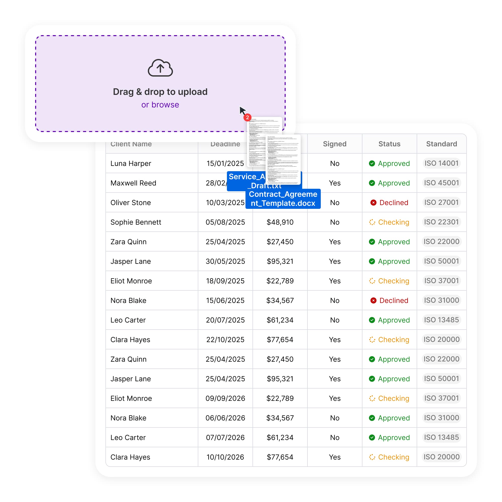Image resolution: width=502 pixels, height=502 pixels.
Task: Click the Approved check icon in ISO 22000 25/04/2025 $27,450 first row
Action: point(372,242)
